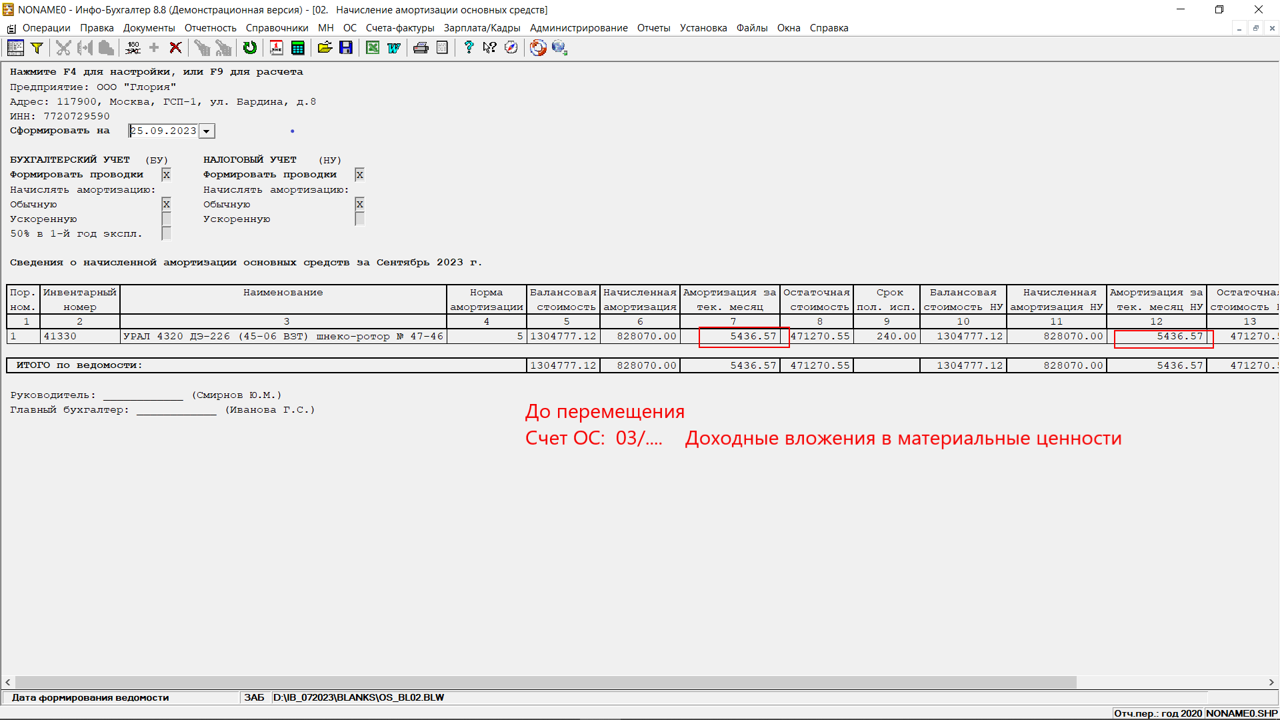This screenshot has width=1280, height=720.
Task: Click the green refresh arrow icon
Action: (x=250, y=47)
